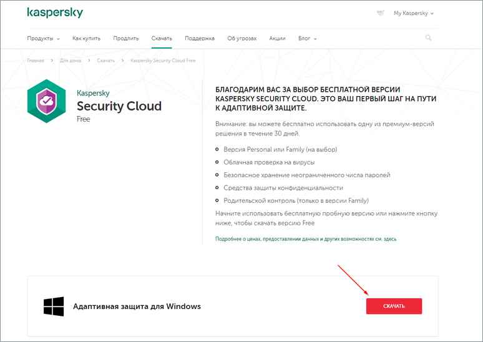Click the Security Cloud hexagon shield icon
This screenshot has width=483, height=342.
(x=47, y=101)
